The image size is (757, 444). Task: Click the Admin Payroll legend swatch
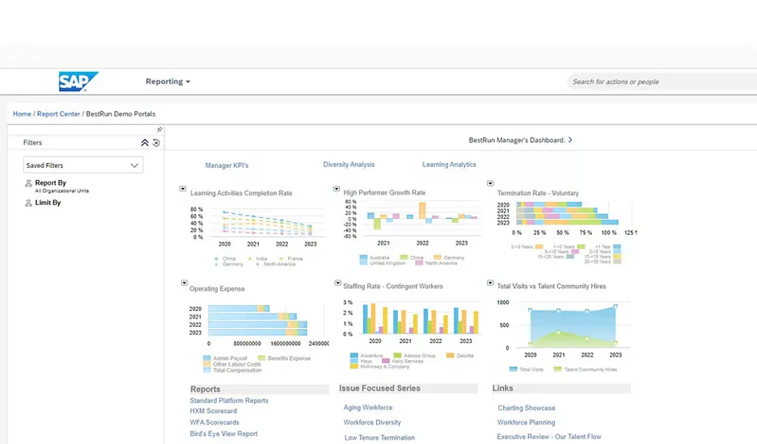pyautogui.click(x=206, y=358)
